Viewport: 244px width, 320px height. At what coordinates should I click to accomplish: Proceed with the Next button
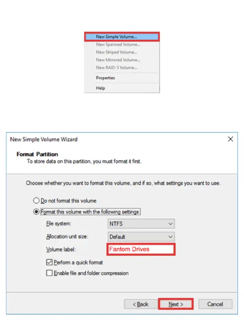click(x=176, y=304)
